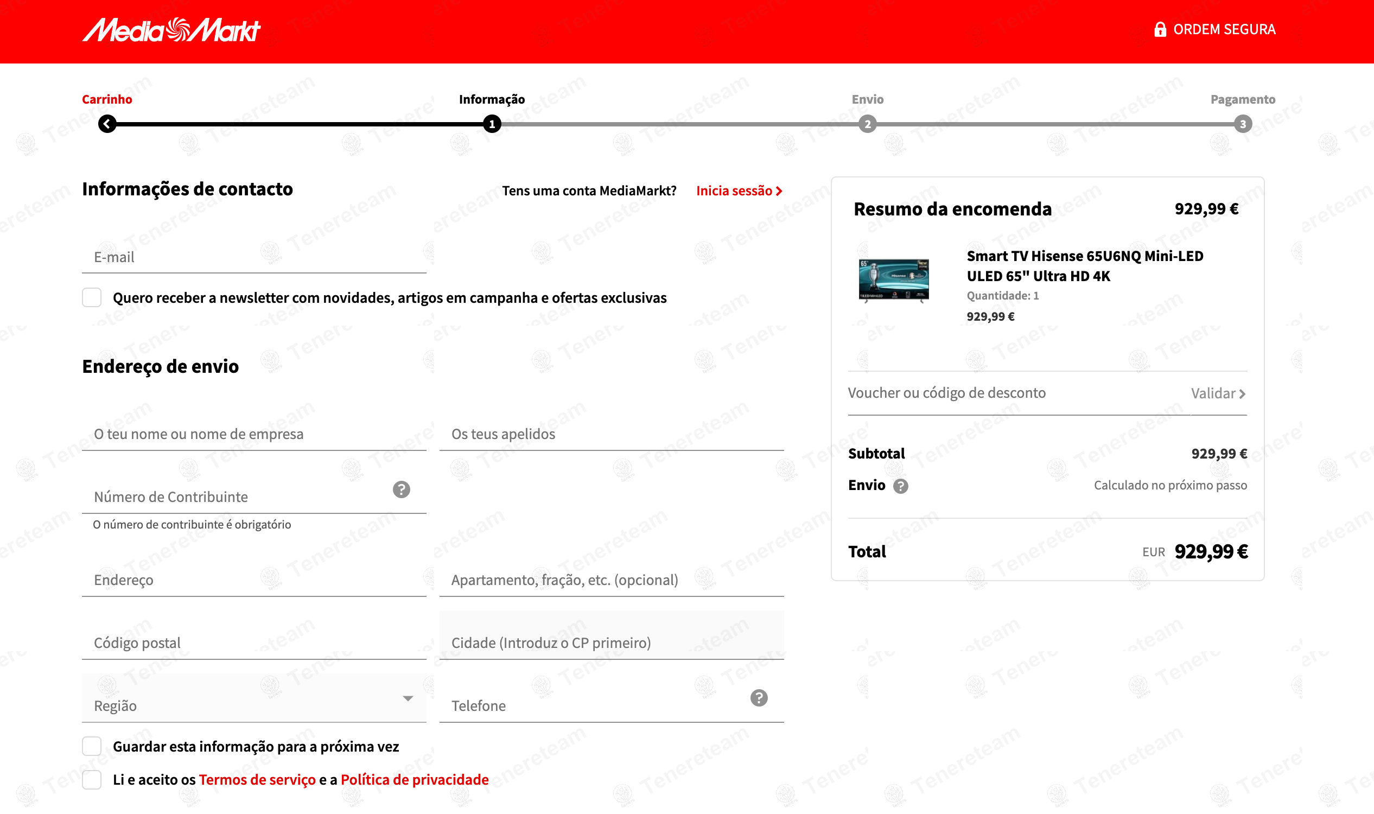Image resolution: width=1374 pixels, height=814 pixels.
Task: Click O número de contribuinte é obrigatório message
Action: (192, 524)
